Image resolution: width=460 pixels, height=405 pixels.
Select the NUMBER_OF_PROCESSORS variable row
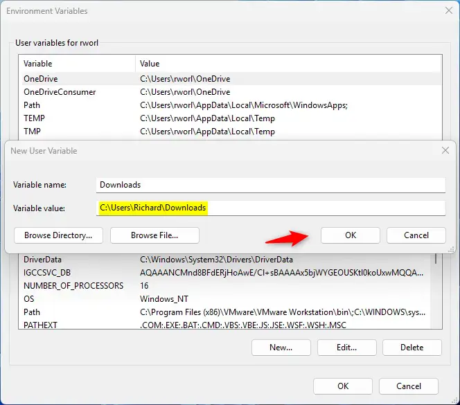point(226,286)
